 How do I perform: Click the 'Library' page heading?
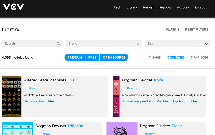(11, 29)
